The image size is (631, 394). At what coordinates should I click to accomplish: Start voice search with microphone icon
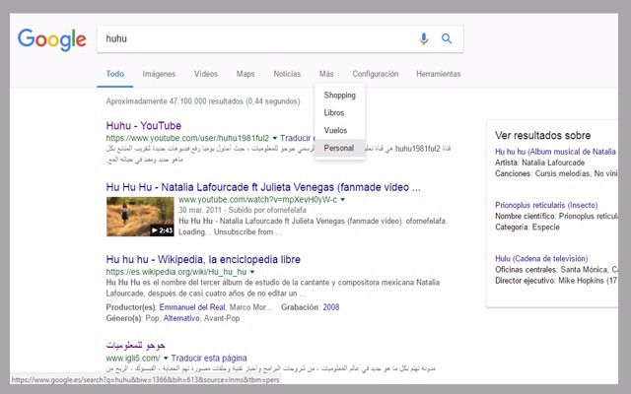[x=424, y=39]
